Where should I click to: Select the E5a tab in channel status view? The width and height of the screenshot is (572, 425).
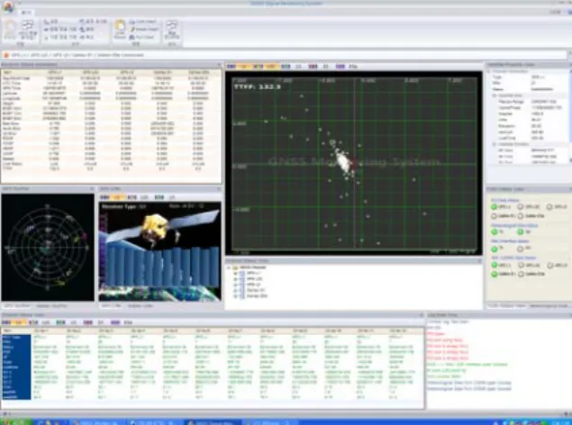pyautogui.click(x=122, y=322)
